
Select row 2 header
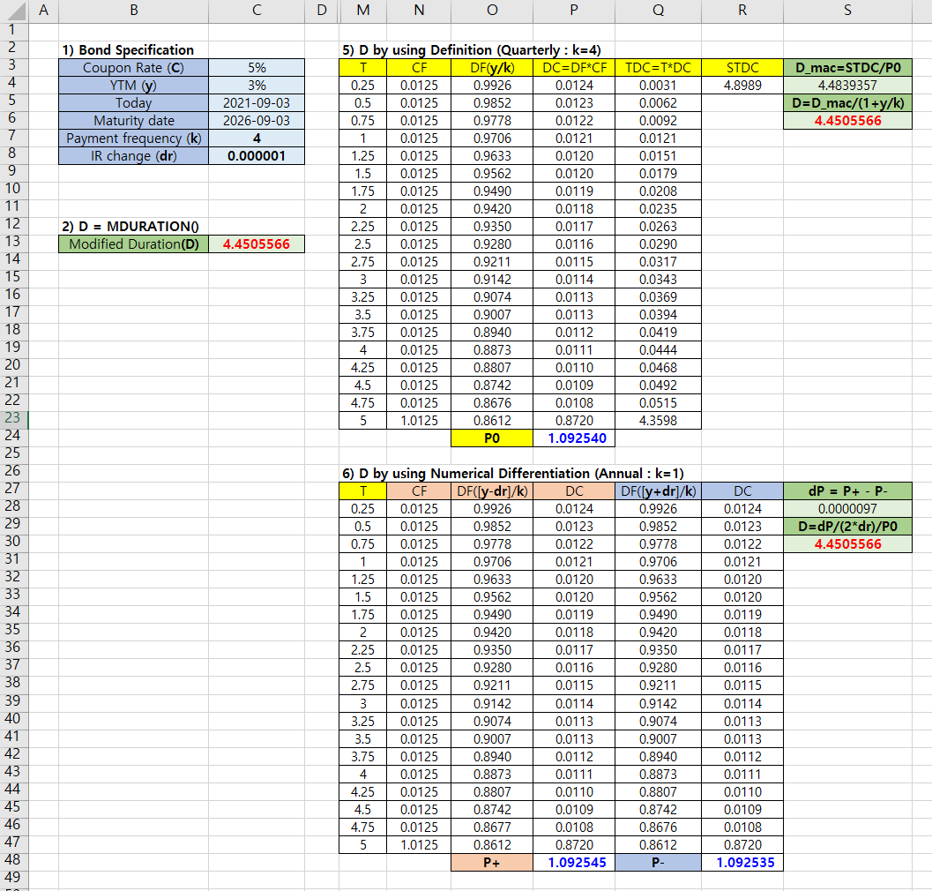click(14, 49)
